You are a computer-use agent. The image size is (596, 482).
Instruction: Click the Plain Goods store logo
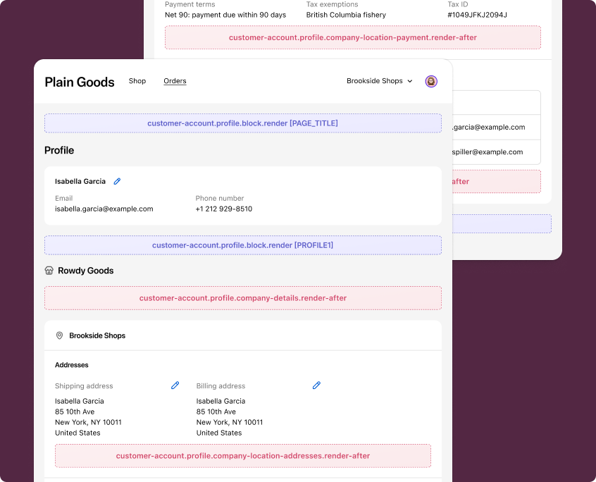(x=80, y=82)
